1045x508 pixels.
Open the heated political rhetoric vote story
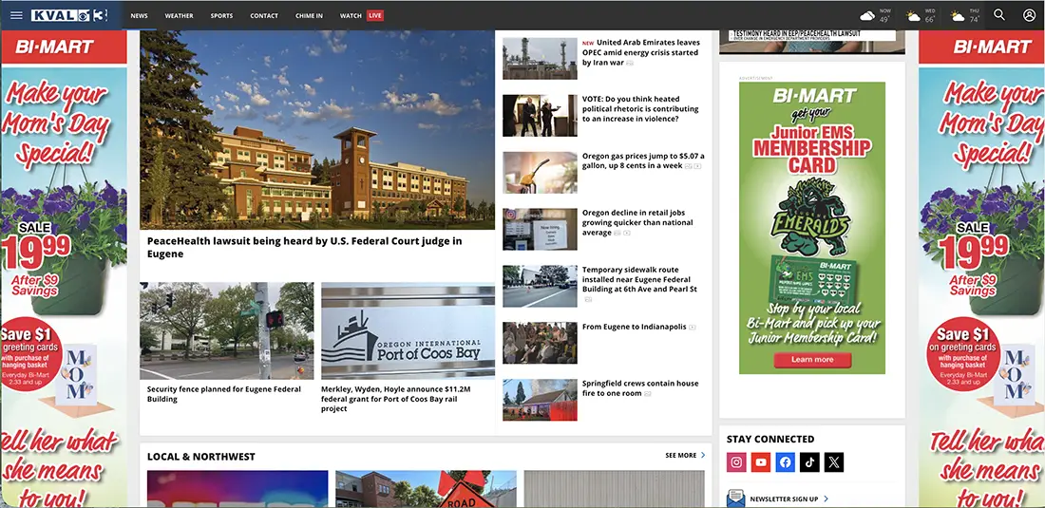640,109
